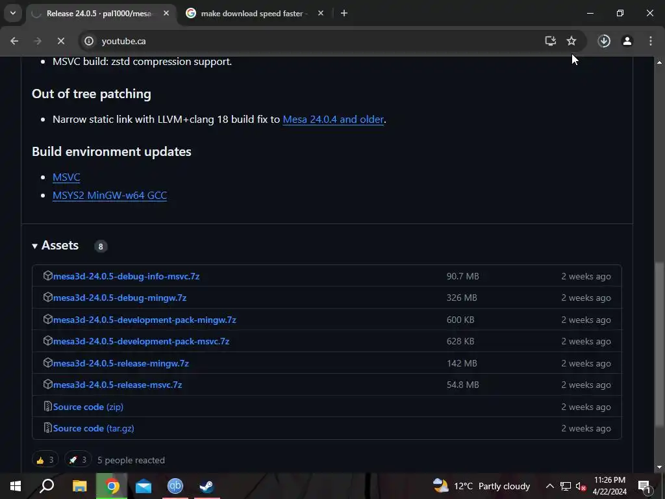Screen dimensions: 665x499
Task: Click the 5 people reacted text
Action: 131,460
